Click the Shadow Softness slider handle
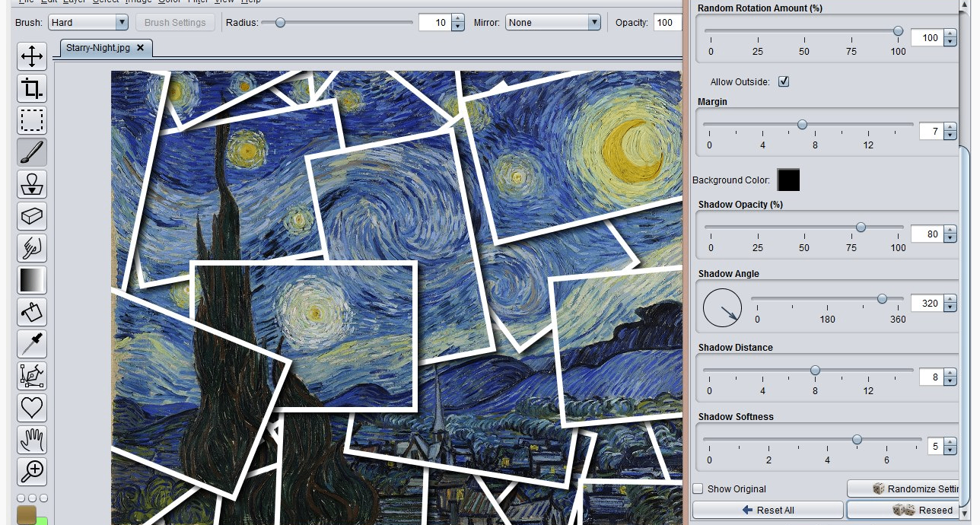980x525 pixels. click(857, 439)
